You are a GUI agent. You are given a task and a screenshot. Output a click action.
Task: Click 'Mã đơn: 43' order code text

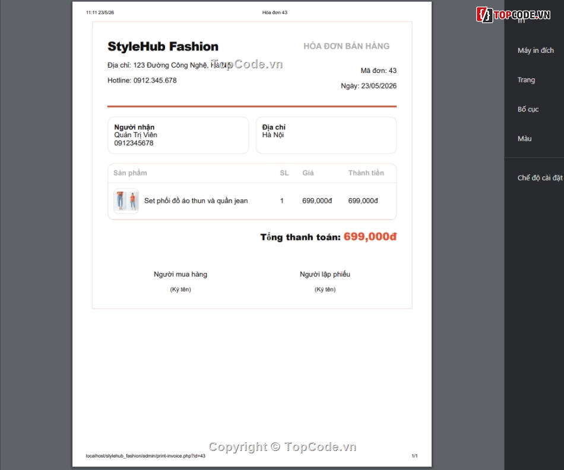[378, 71]
